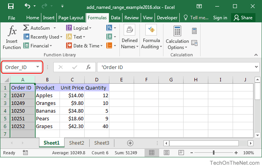Image resolution: width=262 pixels, height=167 pixels.
Task: Click the macro recording status bar icon
Action: [x=26, y=152]
